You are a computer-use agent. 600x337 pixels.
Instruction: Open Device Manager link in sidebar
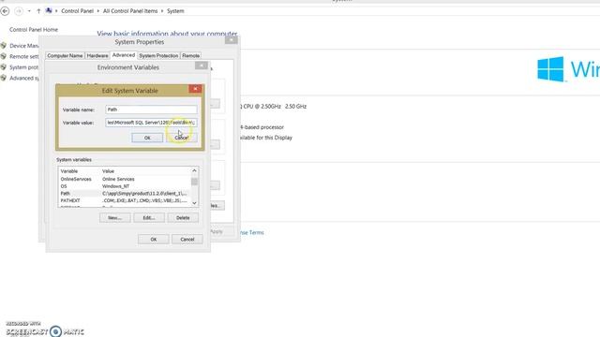click(x=23, y=46)
